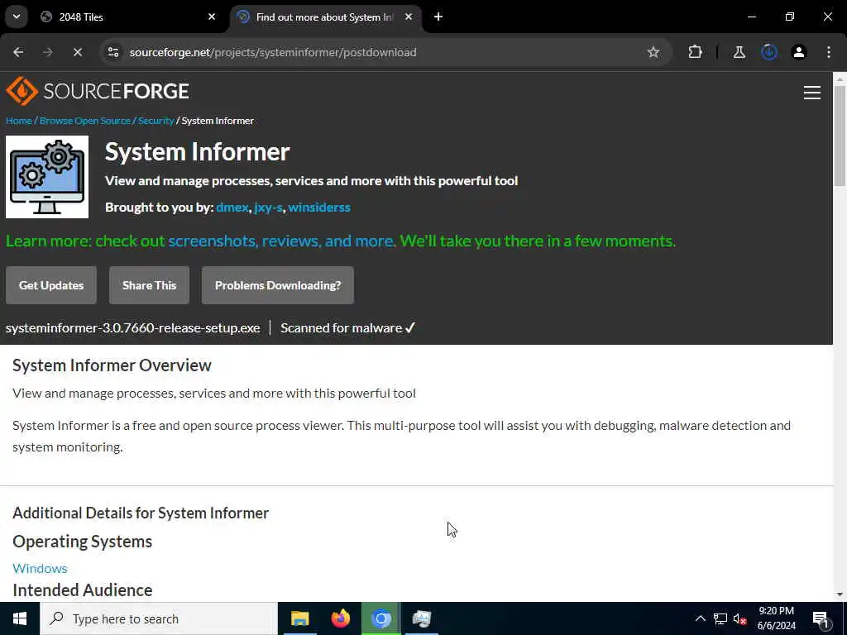Viewport: 847px width, 635px height.
Task: Click the forward navigation arrow
Action: coord(47,52)
